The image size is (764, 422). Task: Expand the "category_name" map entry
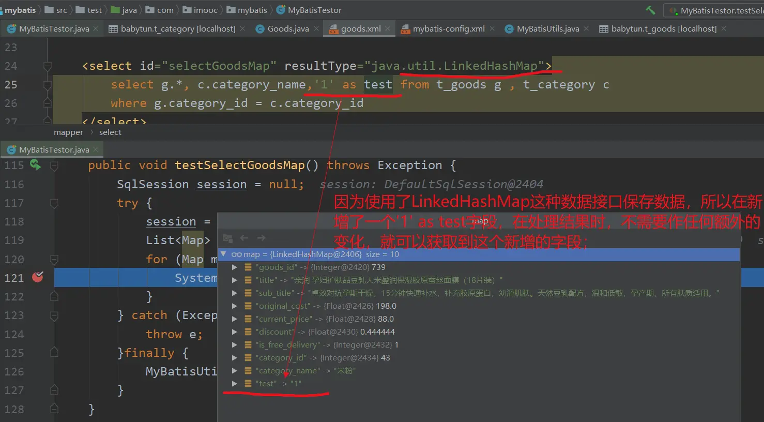pyautogui.click(x=235, y=371)
